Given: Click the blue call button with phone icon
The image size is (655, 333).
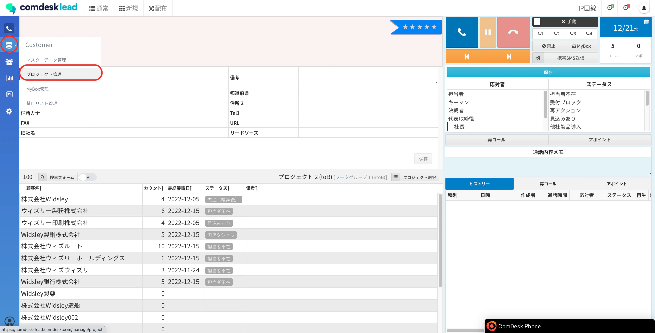Looking at the screenshot, I should coord(462,32).
